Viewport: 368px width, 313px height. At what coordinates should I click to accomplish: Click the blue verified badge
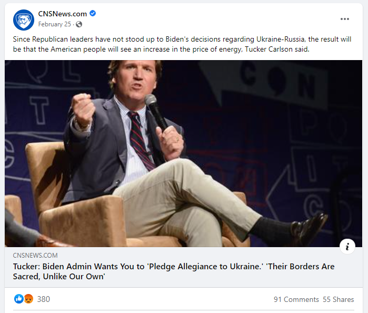pyautogui.click(x=93, y=14)
